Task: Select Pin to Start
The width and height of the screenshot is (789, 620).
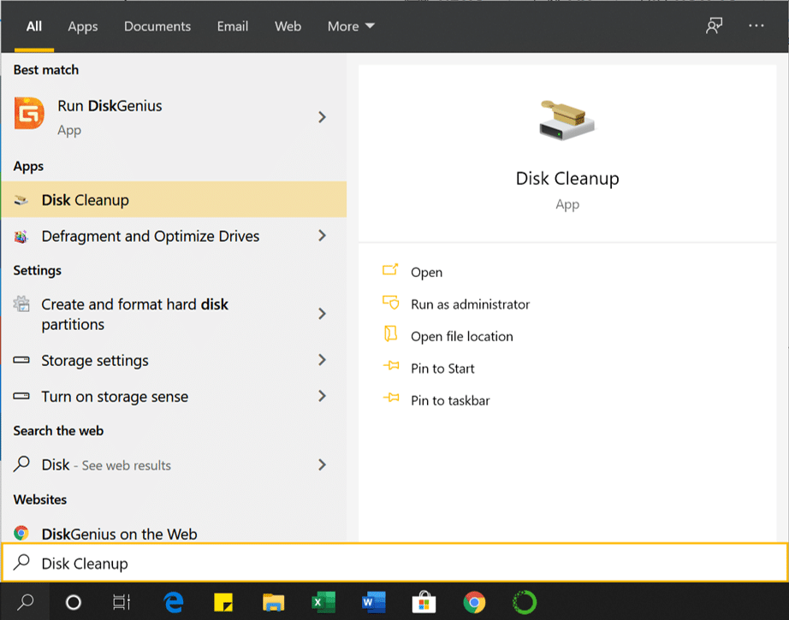Action: coord(442,369)
